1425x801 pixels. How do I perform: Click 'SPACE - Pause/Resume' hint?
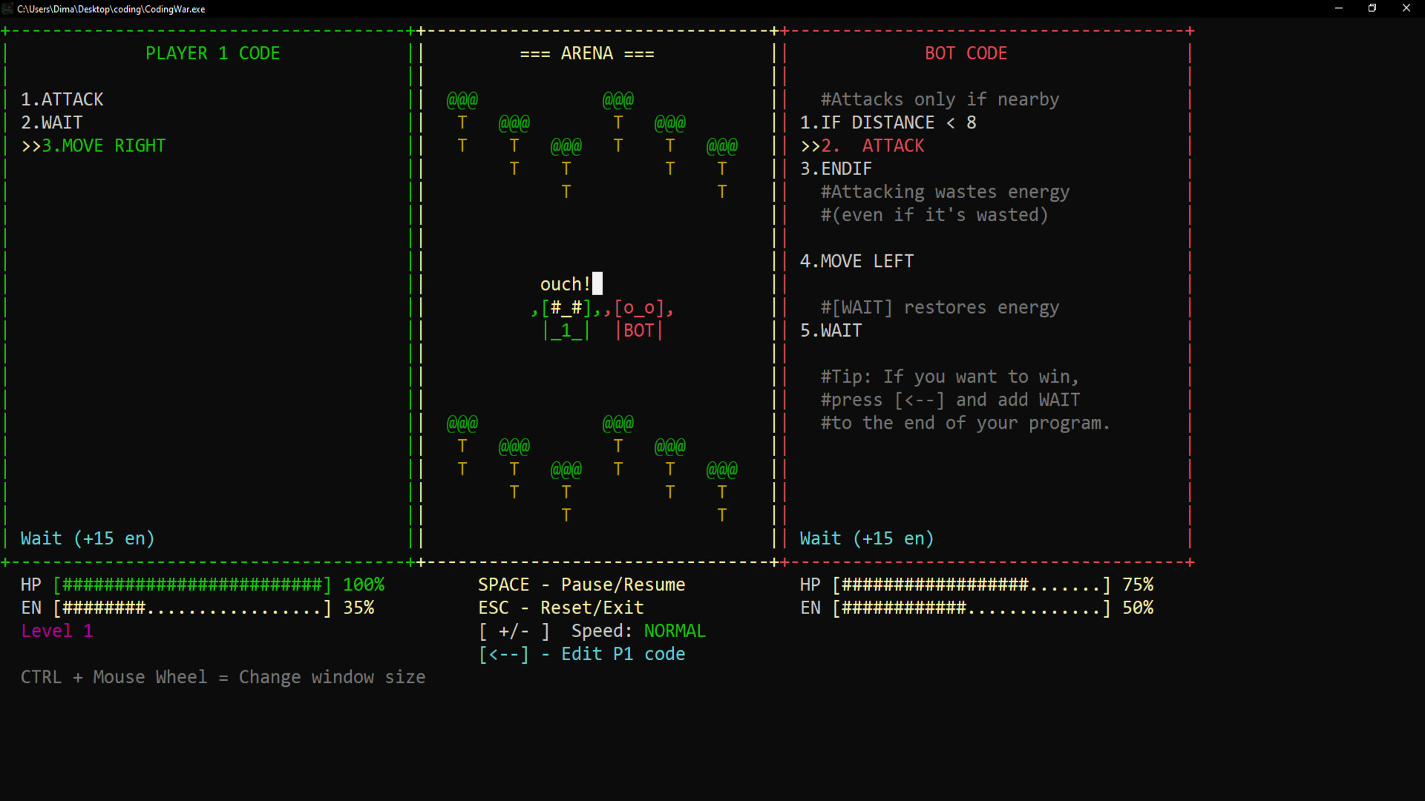click(x=582, y=584)
